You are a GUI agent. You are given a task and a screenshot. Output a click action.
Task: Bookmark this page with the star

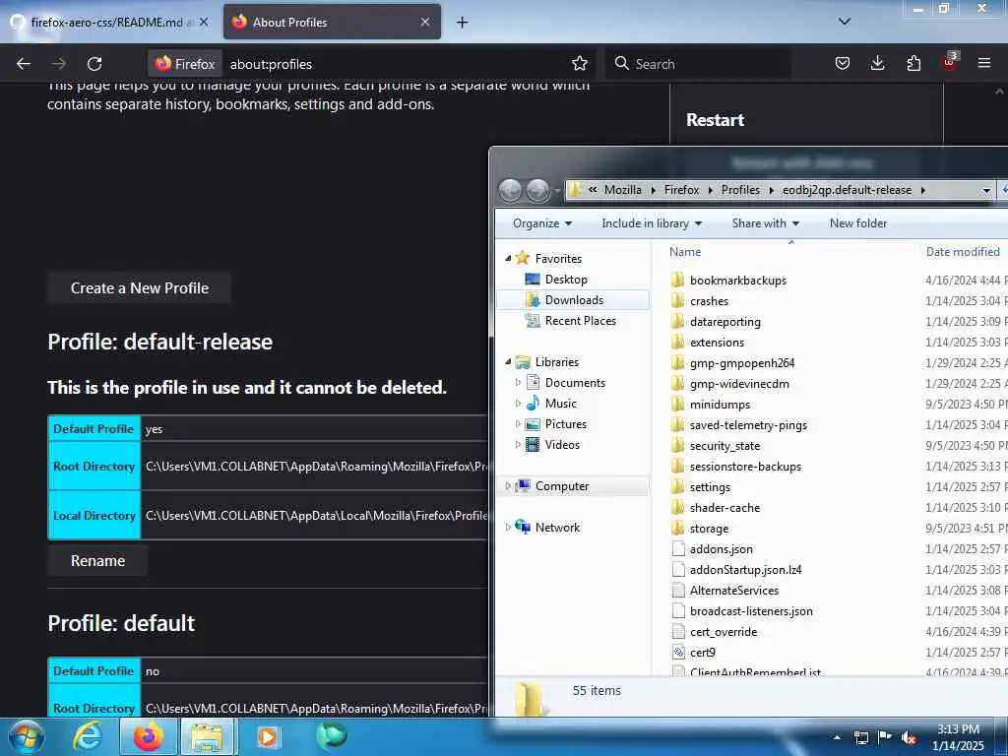click(x=579, y=64)
